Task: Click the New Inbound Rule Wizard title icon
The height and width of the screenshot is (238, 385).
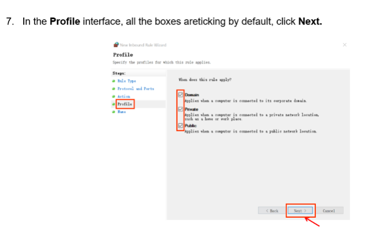Action: [116, 45]
